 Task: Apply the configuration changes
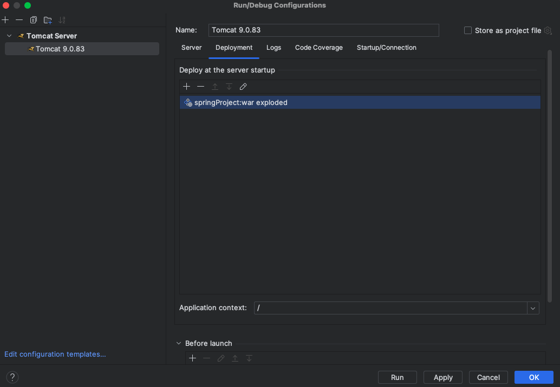443,377
